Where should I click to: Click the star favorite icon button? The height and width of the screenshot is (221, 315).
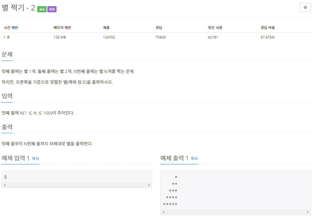coord(305,7)
